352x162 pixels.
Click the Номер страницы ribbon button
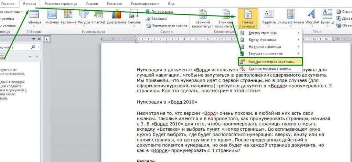(248, 19)
